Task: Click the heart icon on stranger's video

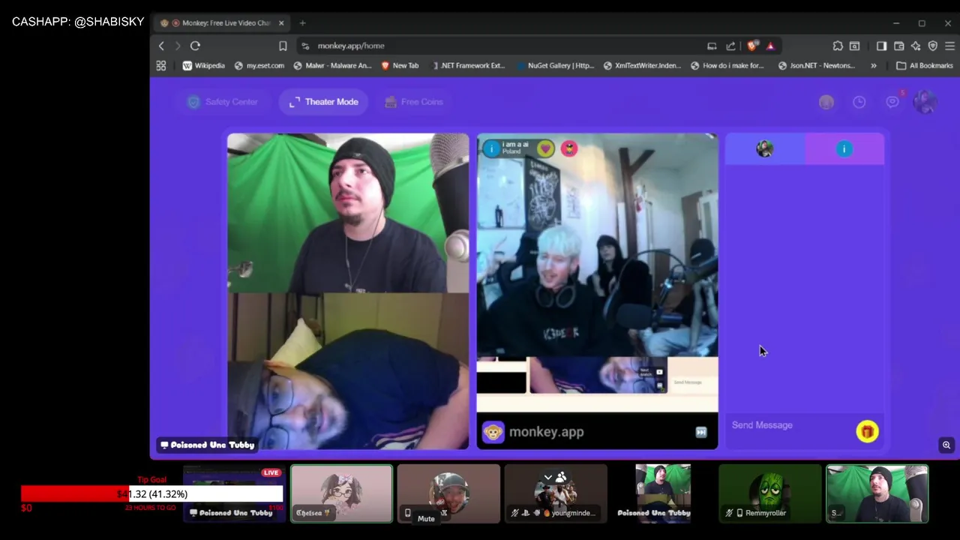Action: pyautogui.click(x=545, y=148)
